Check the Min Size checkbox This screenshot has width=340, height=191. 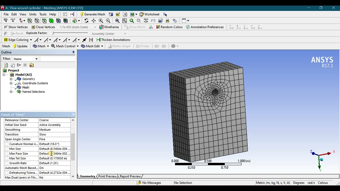point(7,149)
